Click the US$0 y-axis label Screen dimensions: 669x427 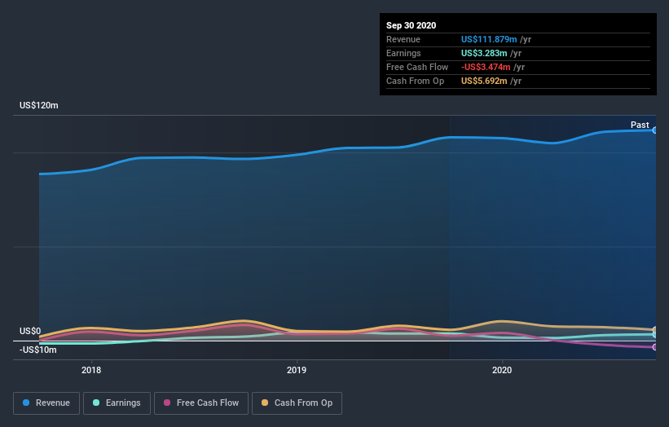click(30, 331)
